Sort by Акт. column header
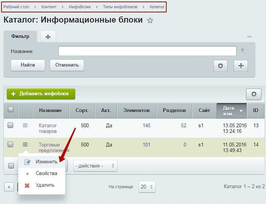The height and width of the screenshot is (204, 266). (x=106, y=111)
